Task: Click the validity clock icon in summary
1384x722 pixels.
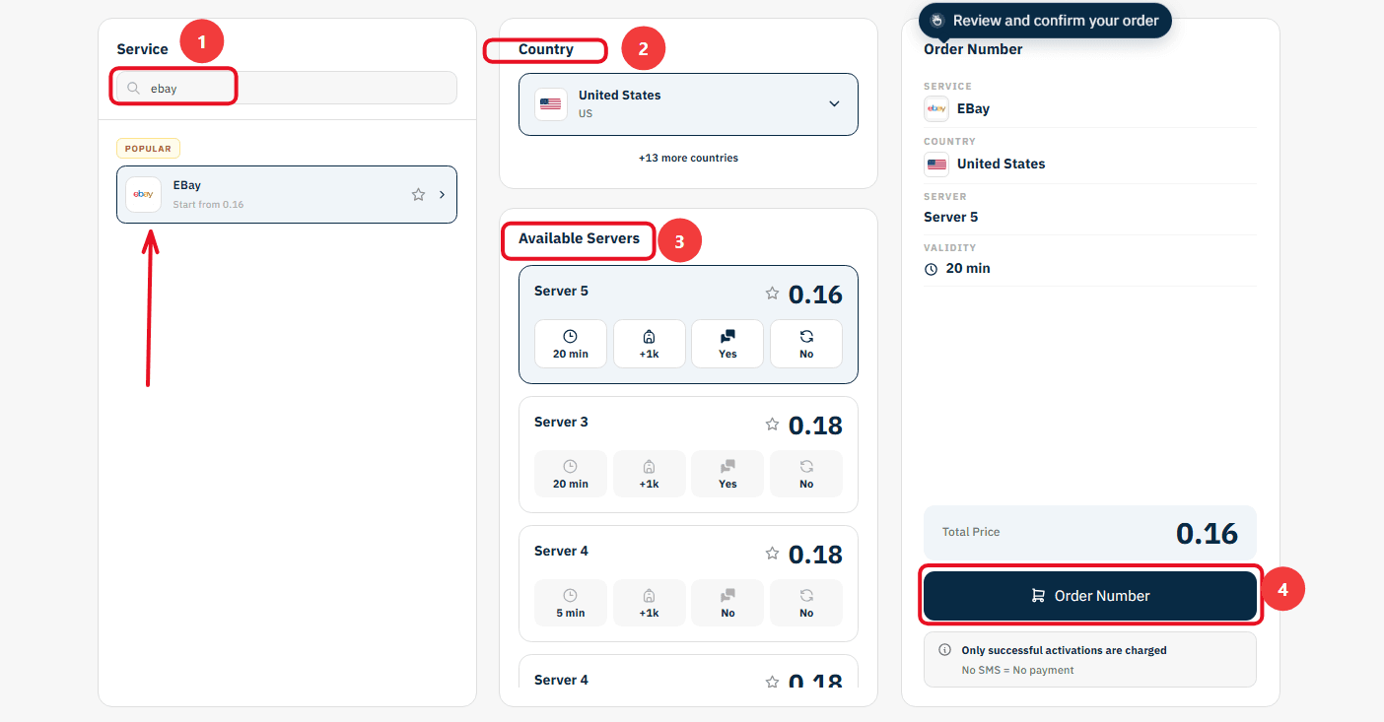Action: coord(932,269)
